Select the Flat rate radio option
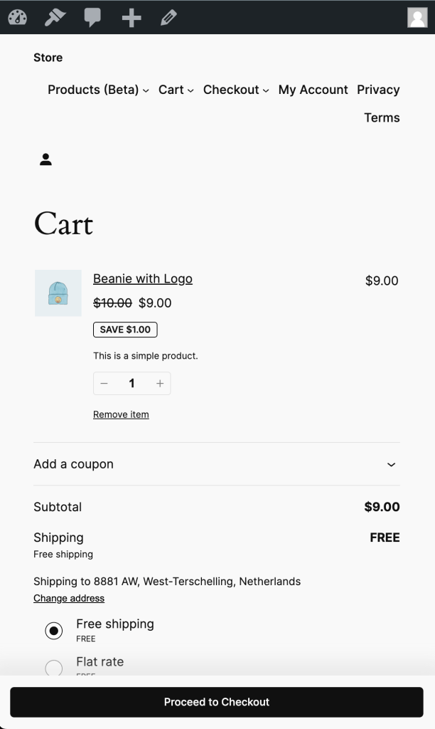The image size is (435, 729). 54,668
